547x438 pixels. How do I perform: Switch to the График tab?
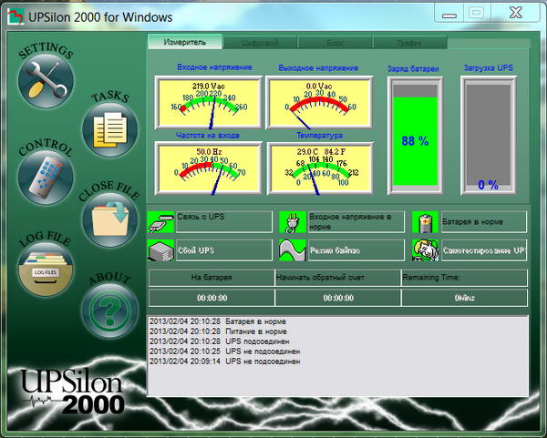(x=410, y=43)
